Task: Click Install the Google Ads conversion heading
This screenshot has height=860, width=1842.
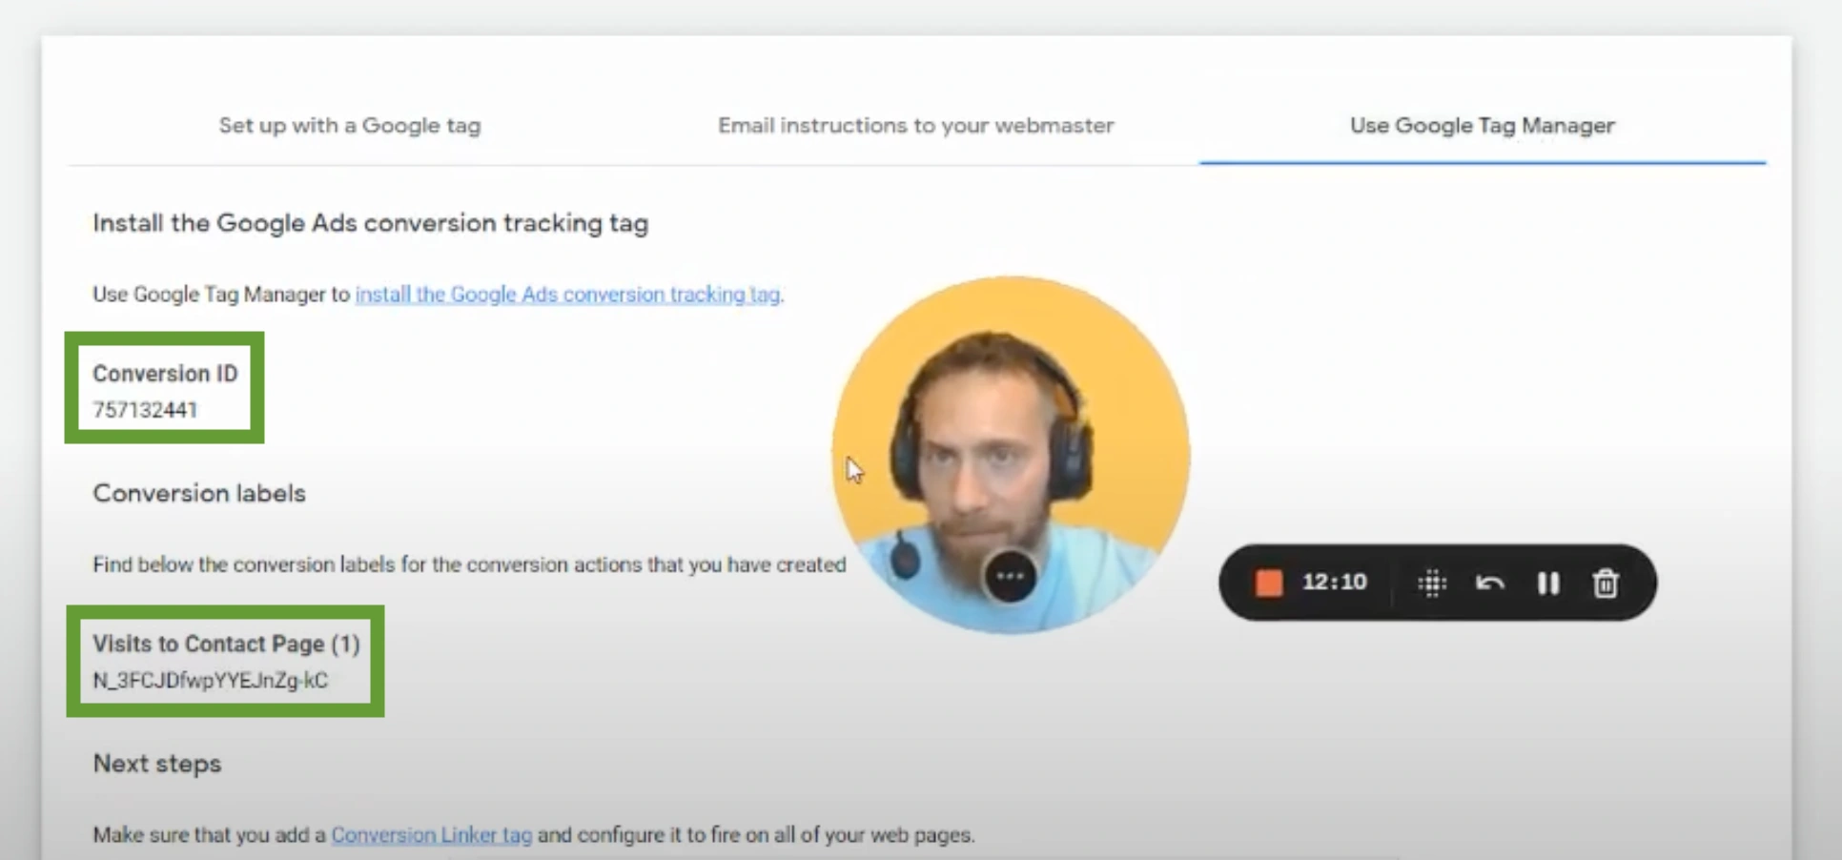Action: click(x=370, y=223)
